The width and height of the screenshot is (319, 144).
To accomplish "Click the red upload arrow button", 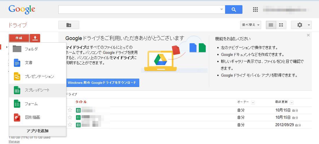I will point(35,38).
